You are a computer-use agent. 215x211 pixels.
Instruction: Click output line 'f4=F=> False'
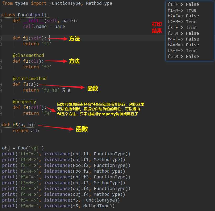pyautogui.click(x=183, y=39)
